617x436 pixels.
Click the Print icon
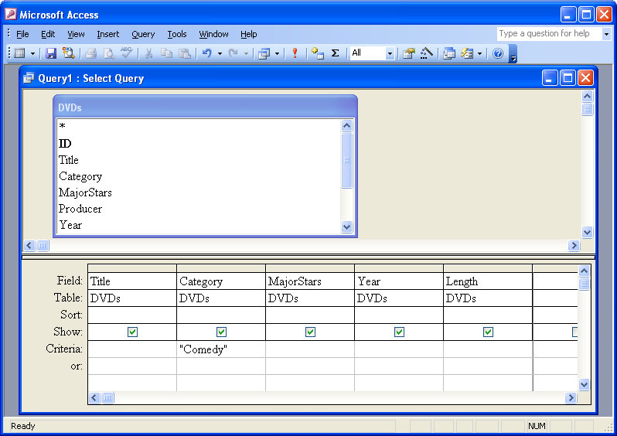[91, 53]
